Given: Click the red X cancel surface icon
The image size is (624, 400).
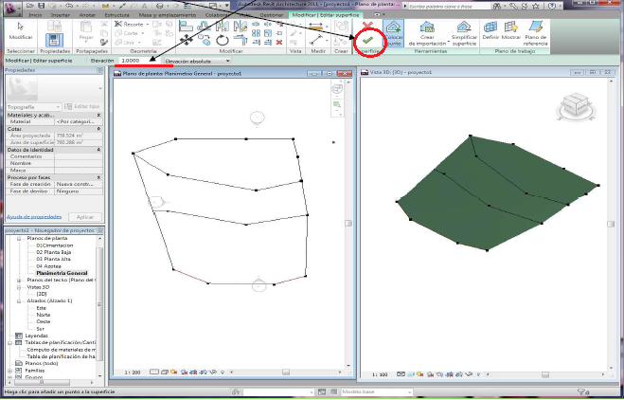Looking at the screenshot, I should click(x=368, y=27).
